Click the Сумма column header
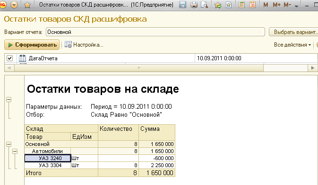 coord(157,132)
